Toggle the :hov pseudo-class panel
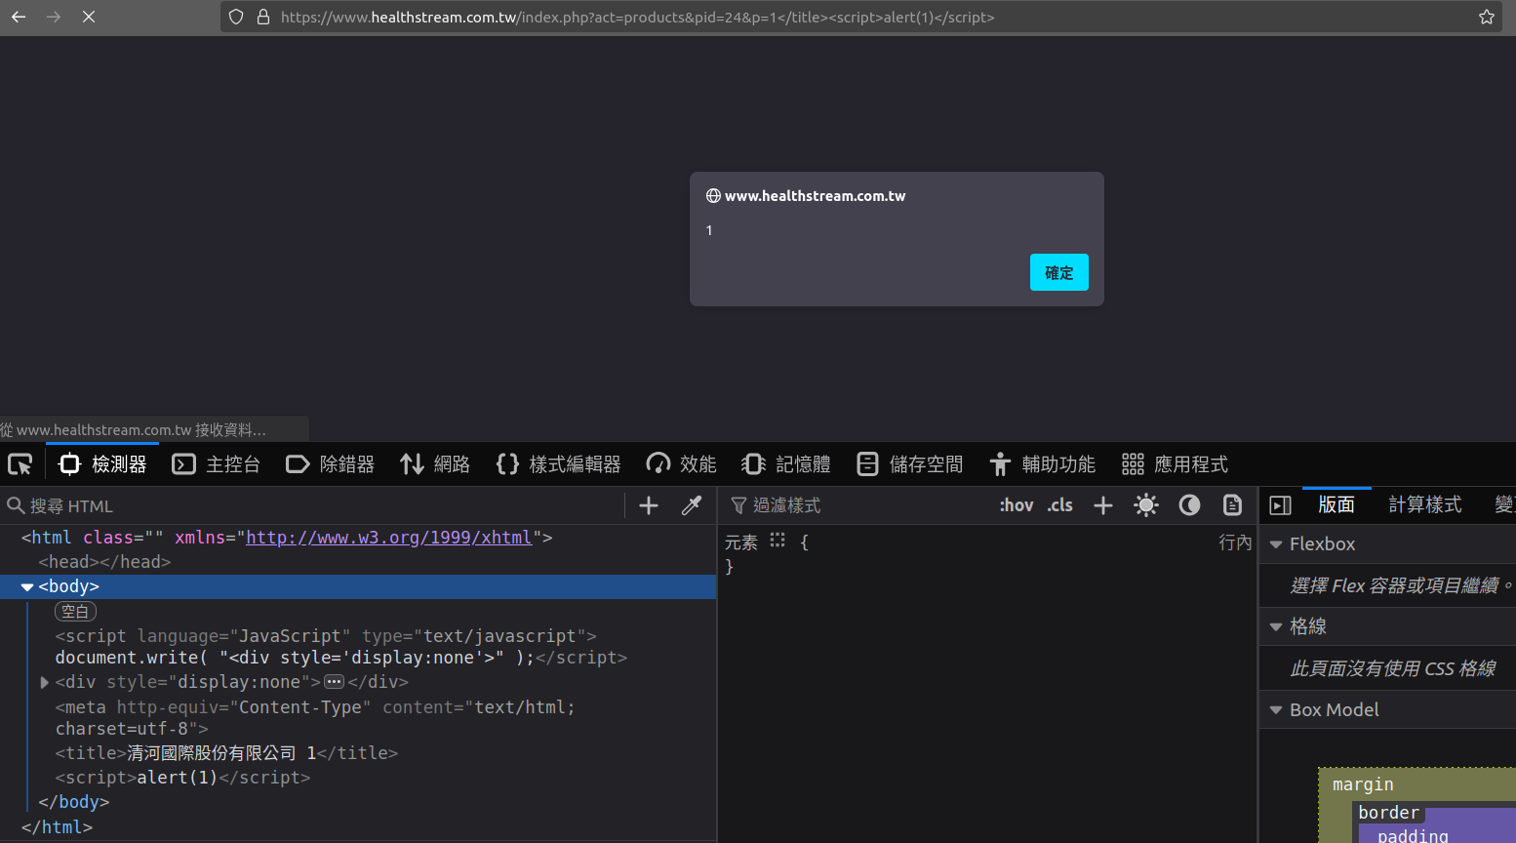This screenshot has width=1516, height=843. [x=1016, y=505]
